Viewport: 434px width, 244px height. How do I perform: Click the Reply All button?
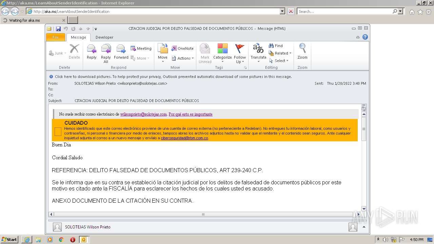(106, 54)
